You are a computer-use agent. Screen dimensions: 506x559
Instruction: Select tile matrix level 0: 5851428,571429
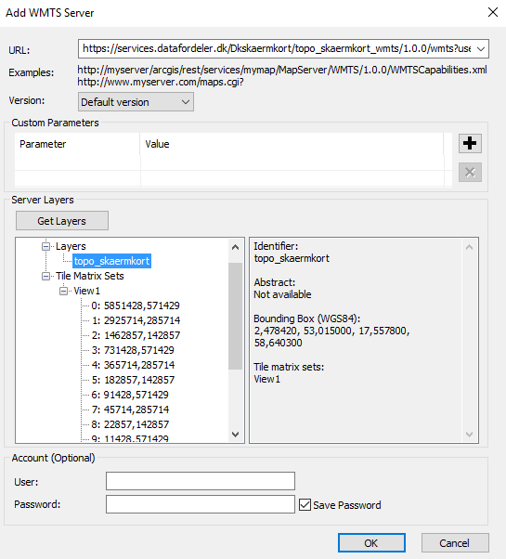point(136,305)
